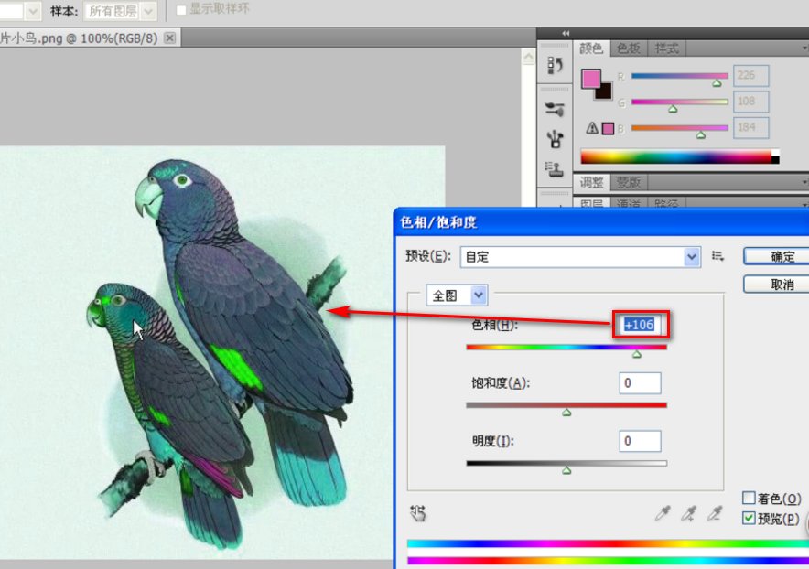Switch to the 色板 tab

point(628,48)
